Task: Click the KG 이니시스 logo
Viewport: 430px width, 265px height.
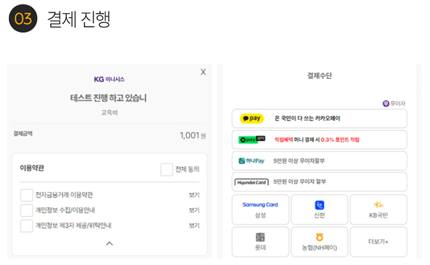Action: click(109, 79)
